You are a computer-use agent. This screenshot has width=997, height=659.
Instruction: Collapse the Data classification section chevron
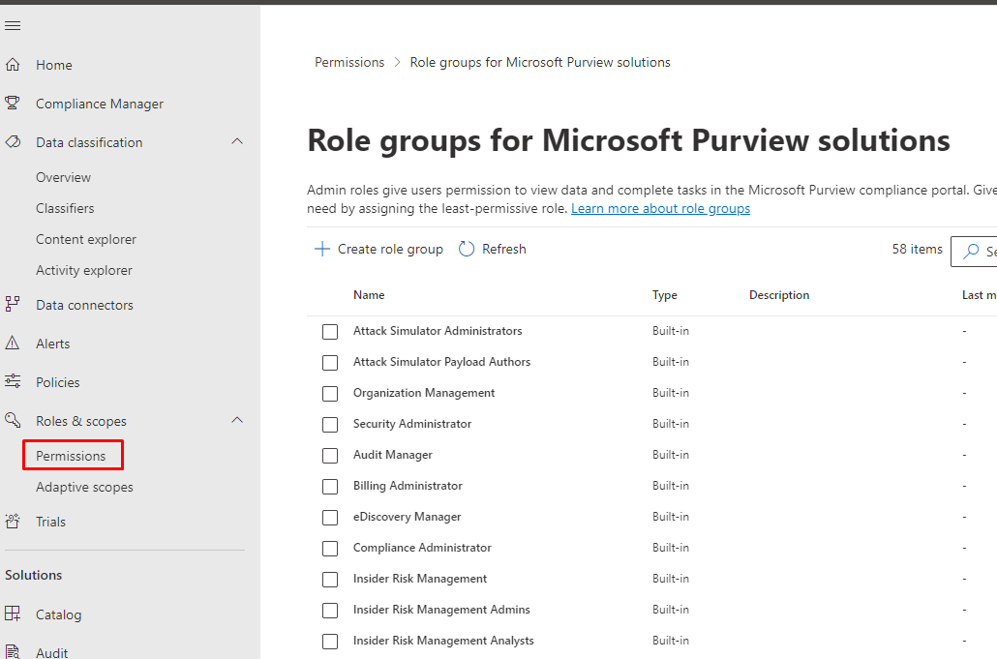pos(237,142)
